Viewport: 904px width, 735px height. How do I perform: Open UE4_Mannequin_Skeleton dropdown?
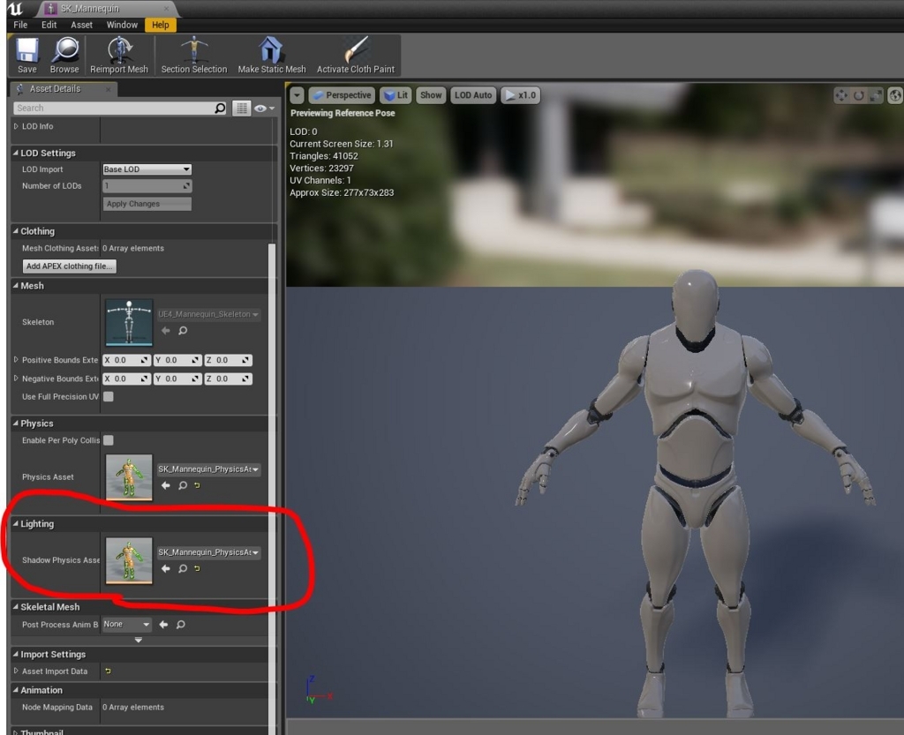click(208, 314)
